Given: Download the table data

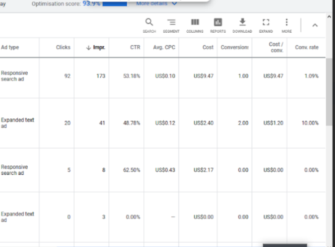Looking at the screenshot, I should pyautogui.click(x=242, y=25).
